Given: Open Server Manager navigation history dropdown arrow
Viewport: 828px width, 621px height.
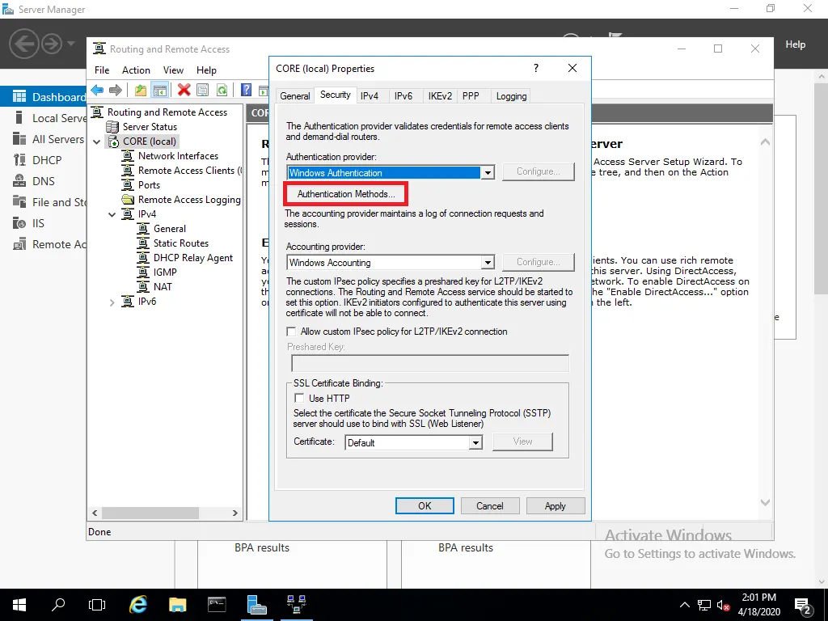Looking at the screenshot, I should tap(71, 44).
